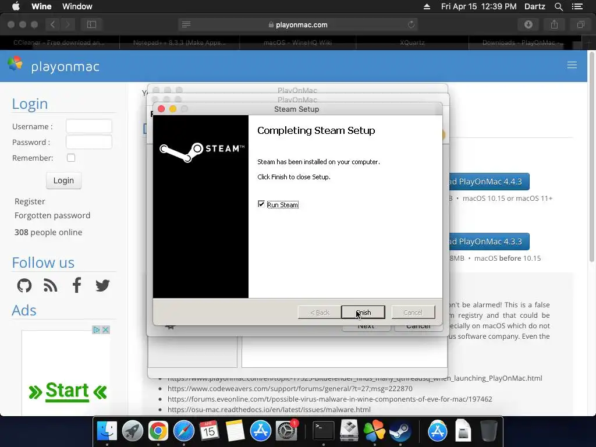Toggle the Remember login checkbox
Image resolution: width=596 pixels, height=447 pixels.
coord(71,158)
